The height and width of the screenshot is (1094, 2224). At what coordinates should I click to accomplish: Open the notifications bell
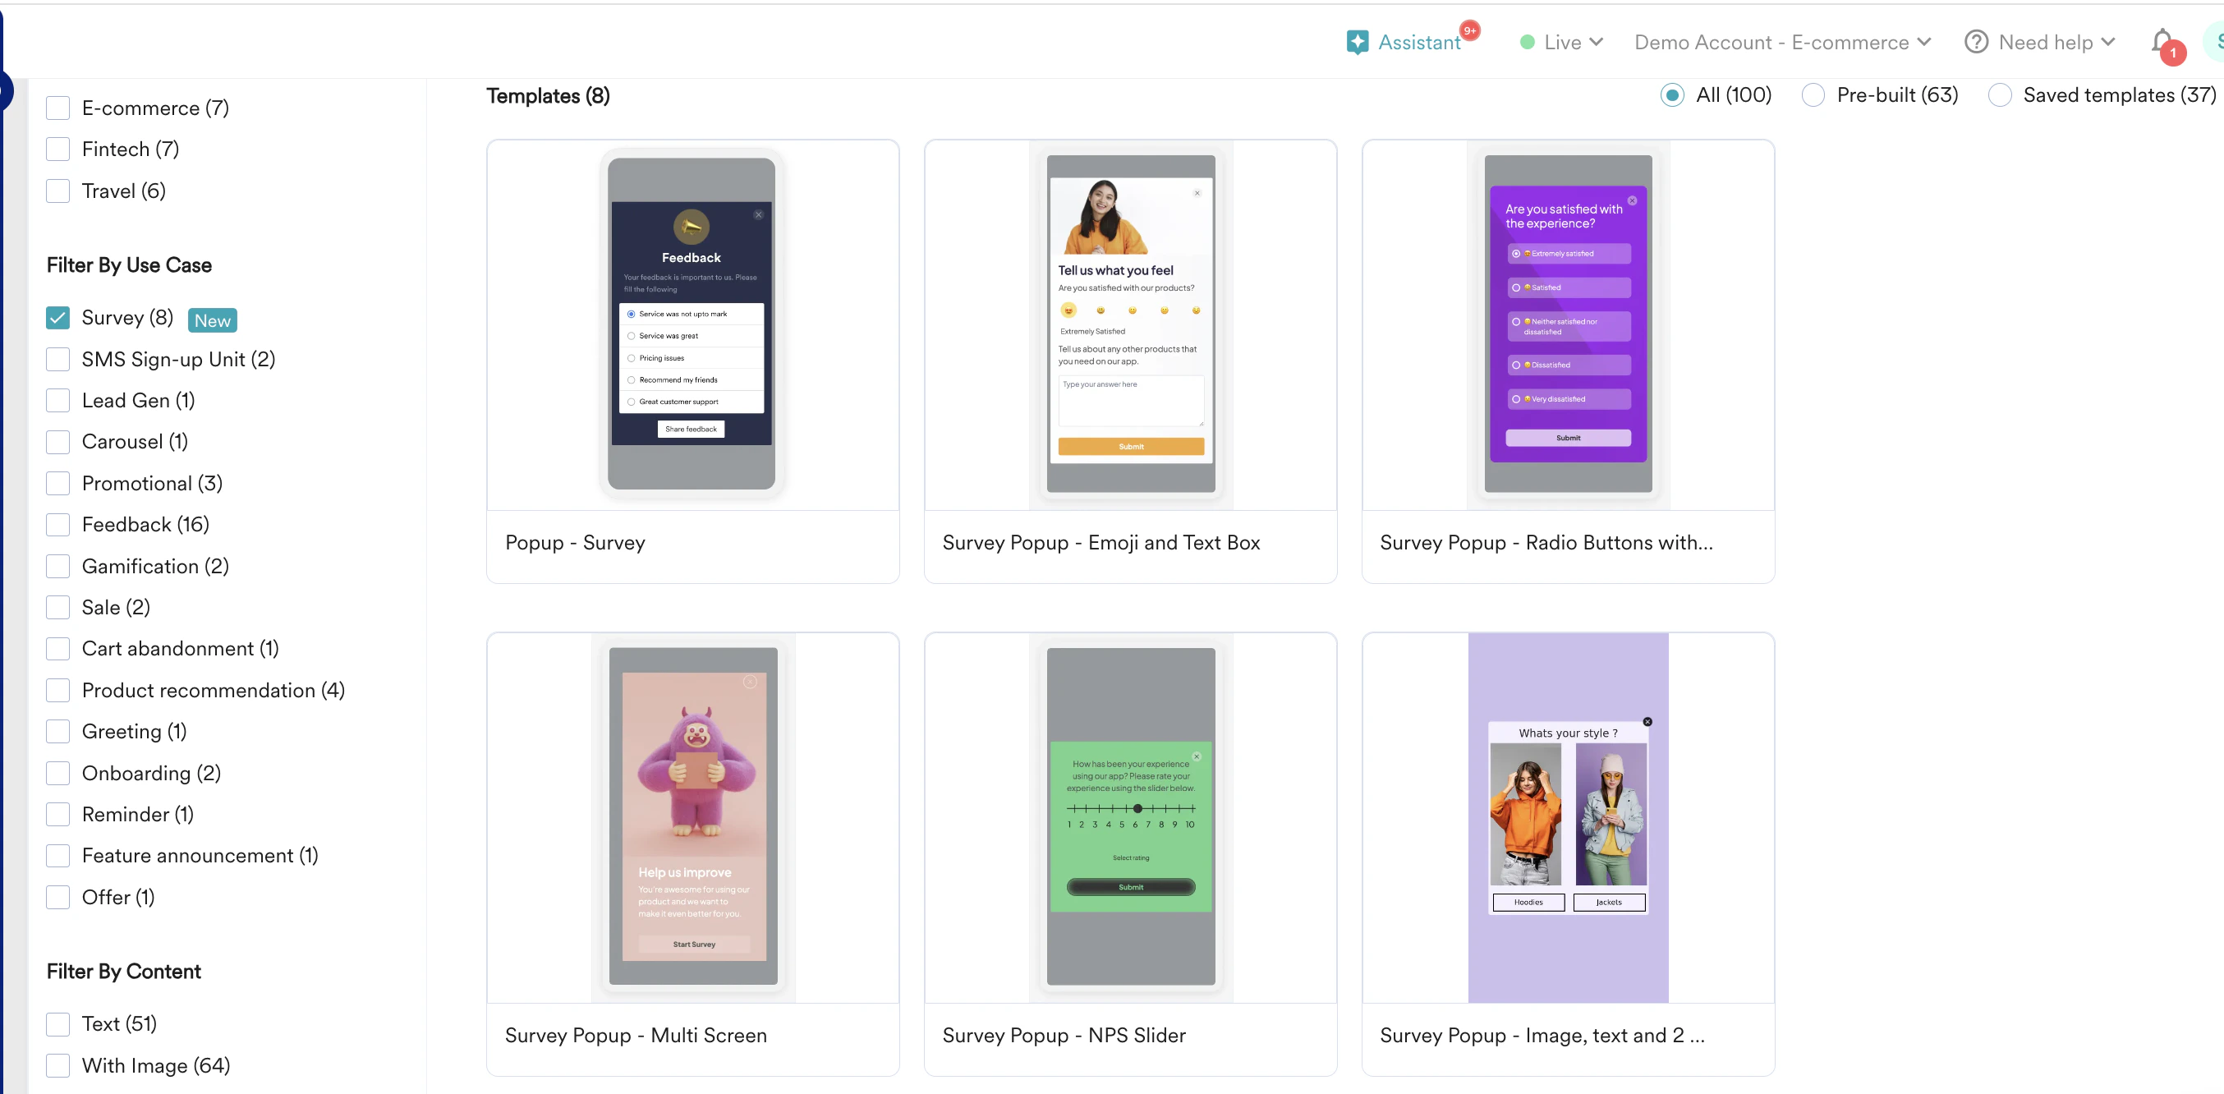click(x=2162, y=41)
